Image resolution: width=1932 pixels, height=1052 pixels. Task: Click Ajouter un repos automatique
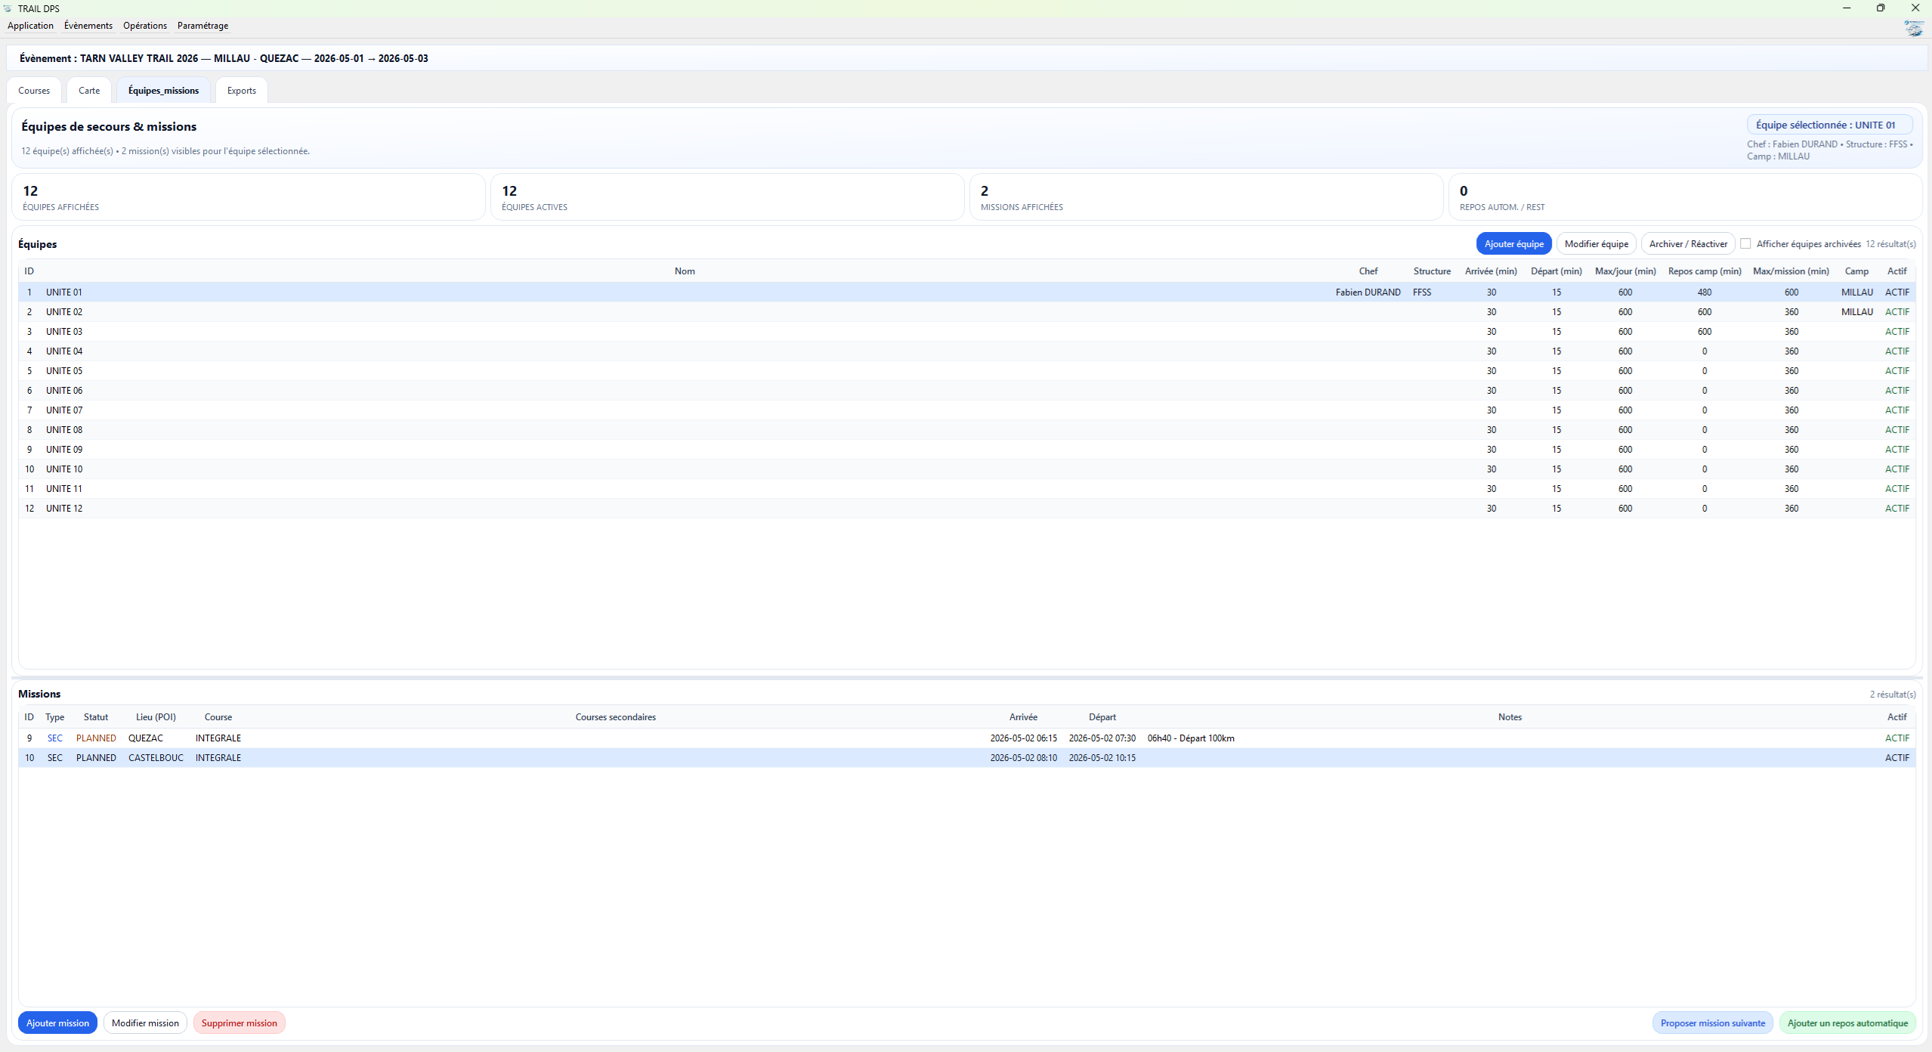point(1847,1023)
